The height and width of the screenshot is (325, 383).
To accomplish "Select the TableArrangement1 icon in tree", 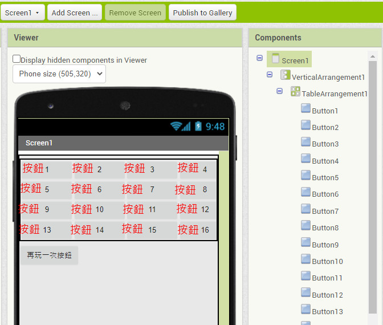I will coord(295,91).
